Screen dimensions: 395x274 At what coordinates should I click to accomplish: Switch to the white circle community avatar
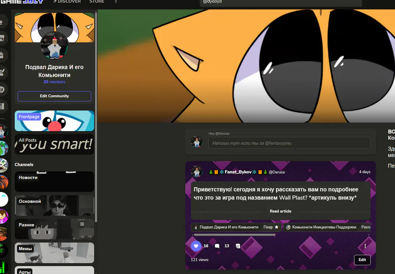(3, 199)
